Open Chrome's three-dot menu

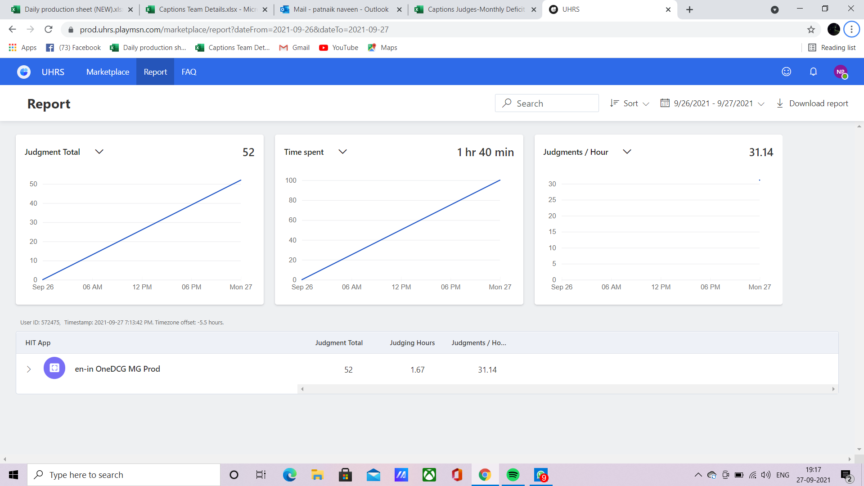click(x=851, y=30)
